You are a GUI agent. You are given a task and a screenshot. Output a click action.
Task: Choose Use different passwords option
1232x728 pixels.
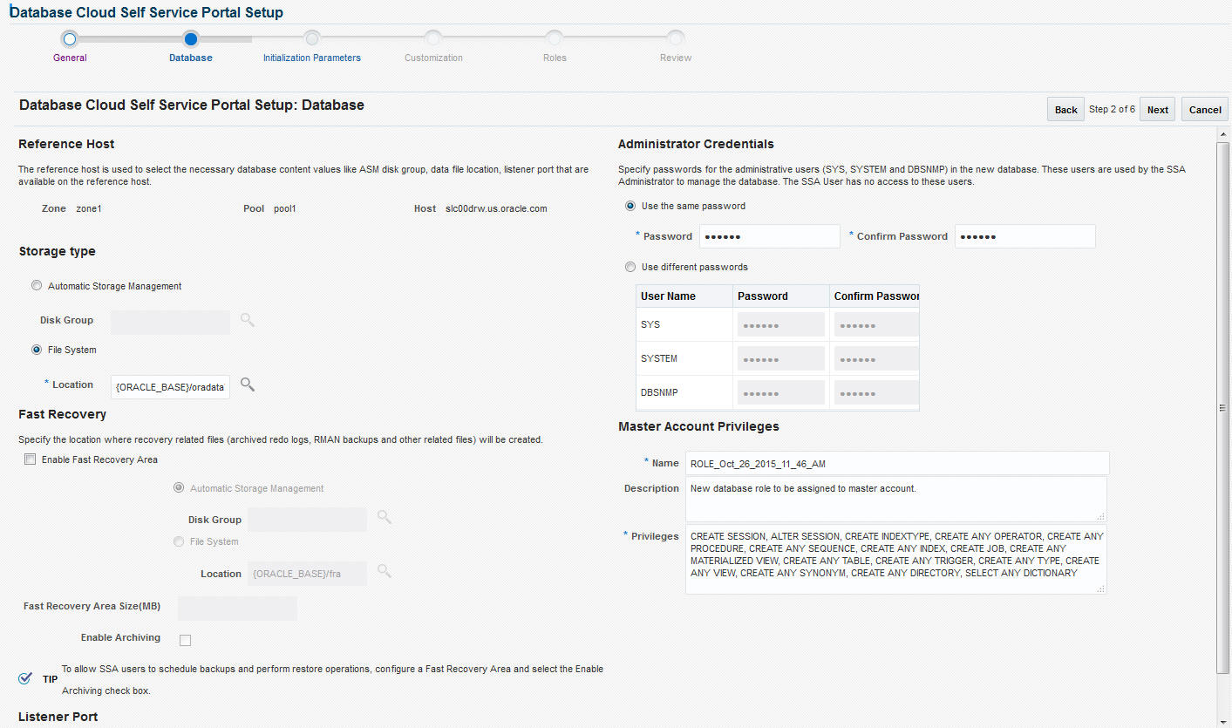[630, 267]
